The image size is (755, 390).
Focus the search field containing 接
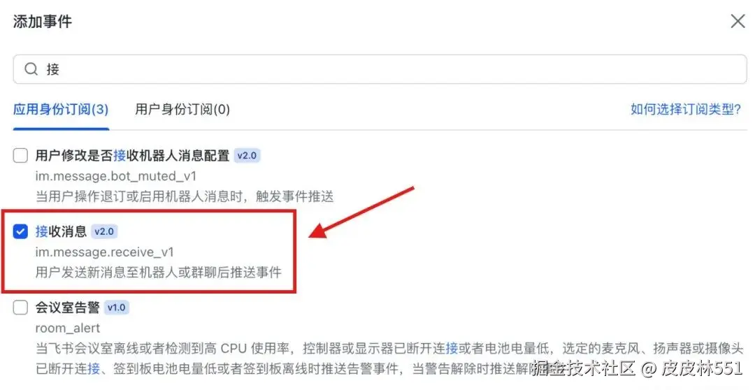coord(380,69)
